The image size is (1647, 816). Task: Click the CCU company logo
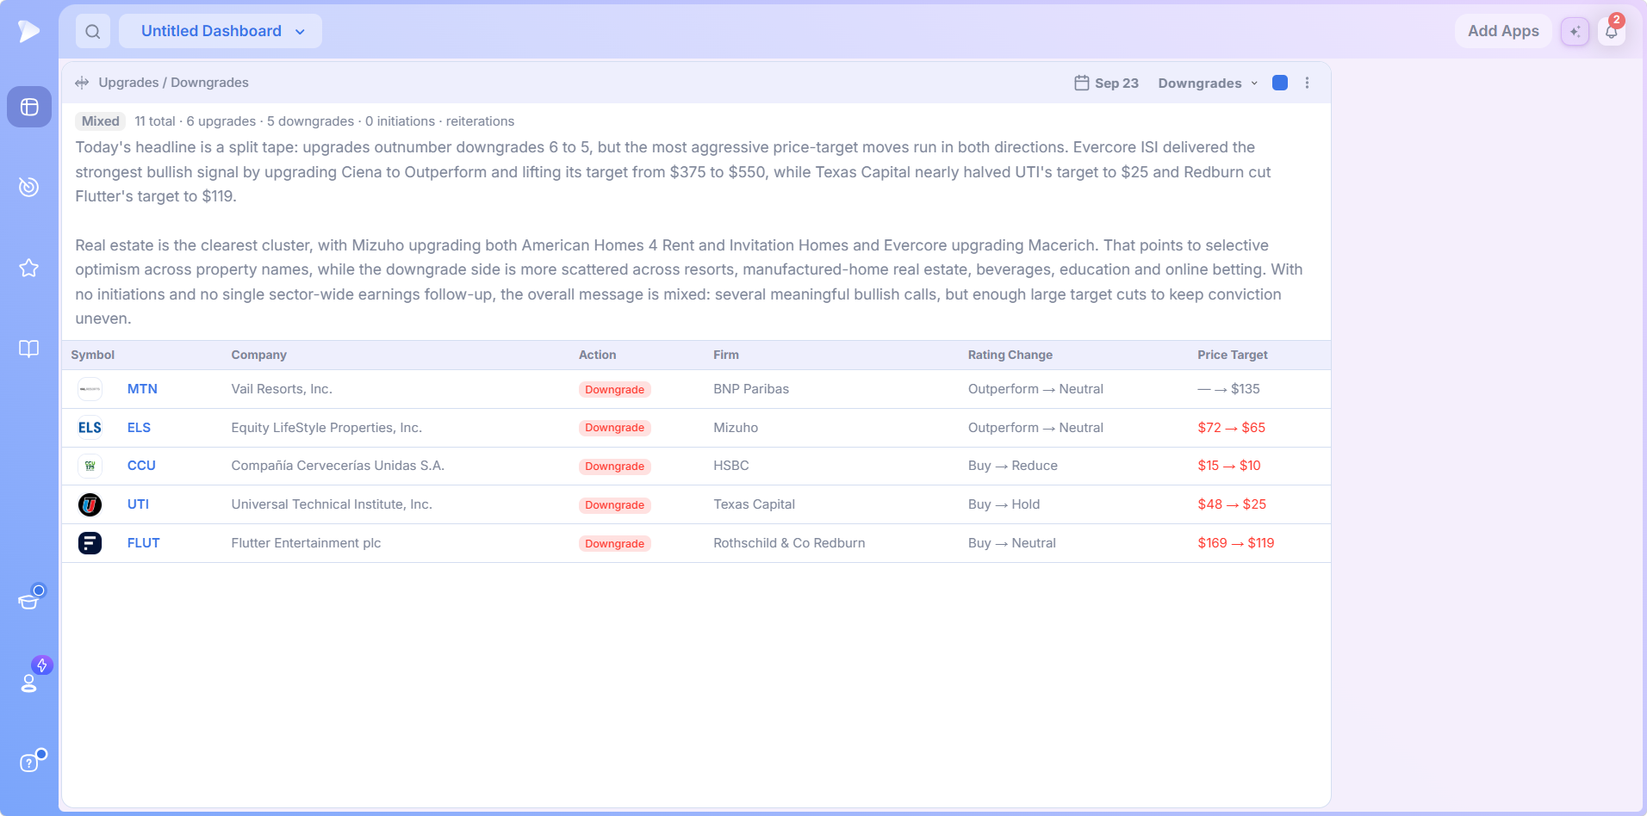pyautogui.click(x=90, y=466)
